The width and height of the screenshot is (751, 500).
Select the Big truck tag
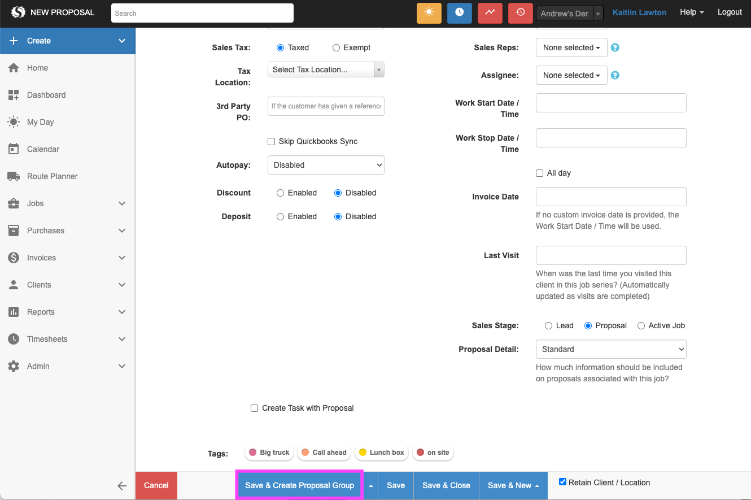pos(269,453)
